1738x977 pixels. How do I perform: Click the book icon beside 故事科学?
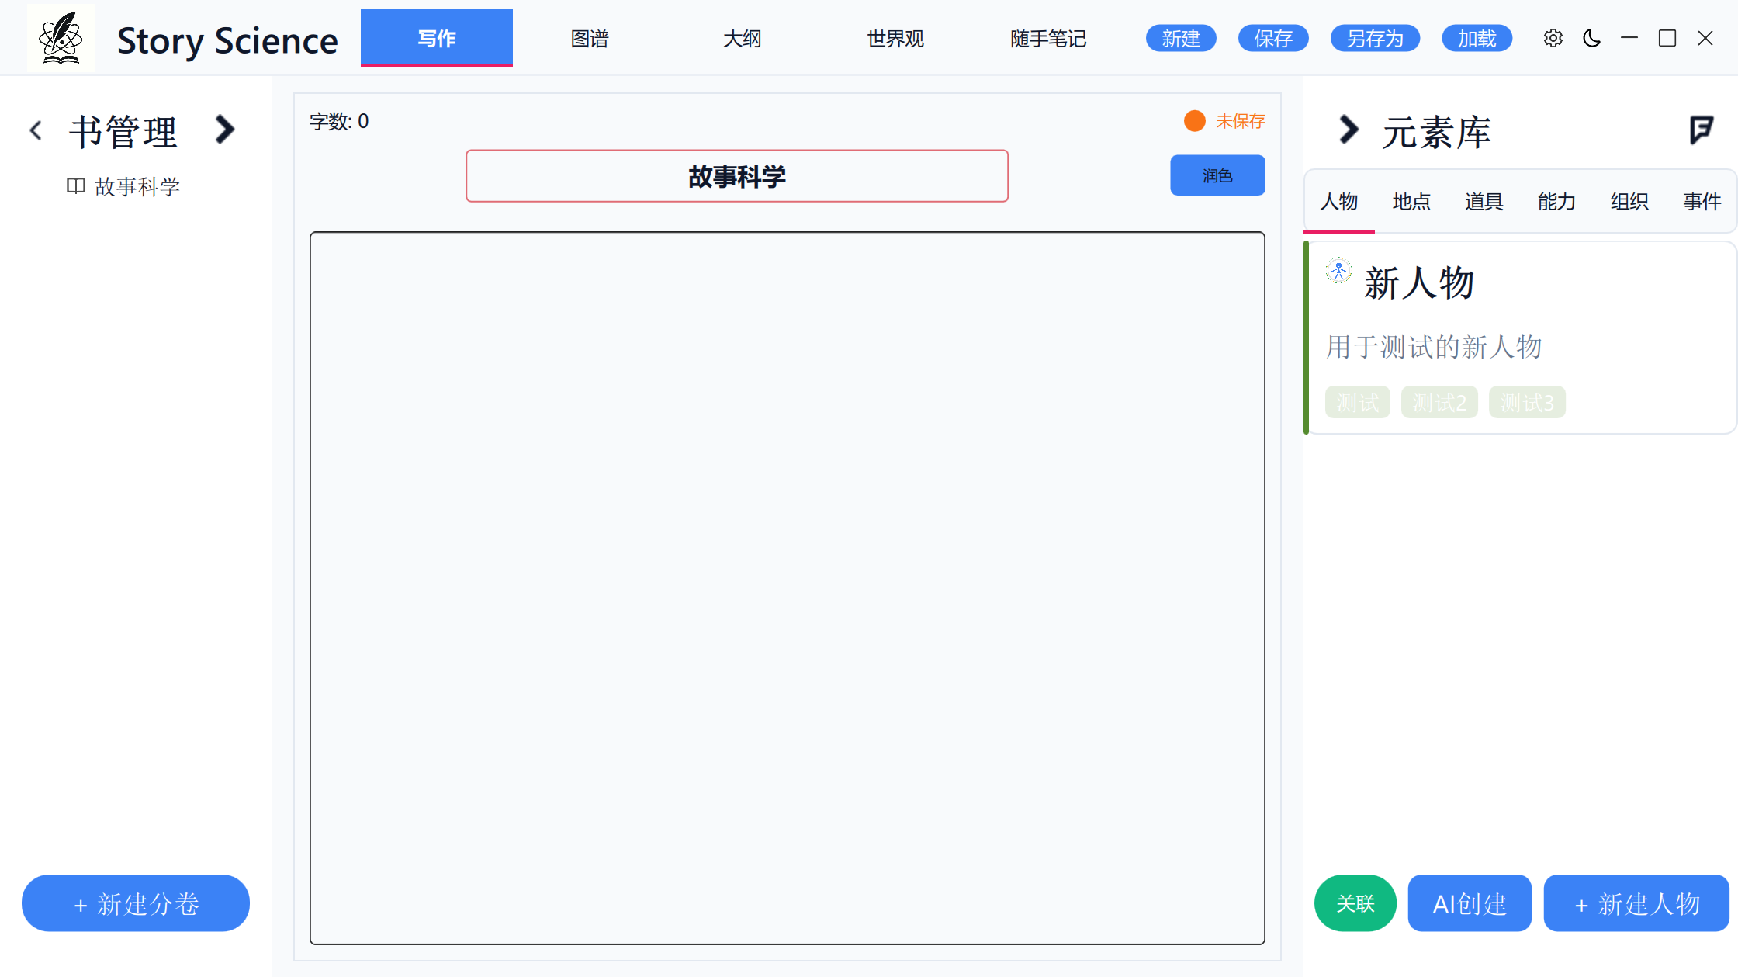pyautogui.click(x=75, y=186)
